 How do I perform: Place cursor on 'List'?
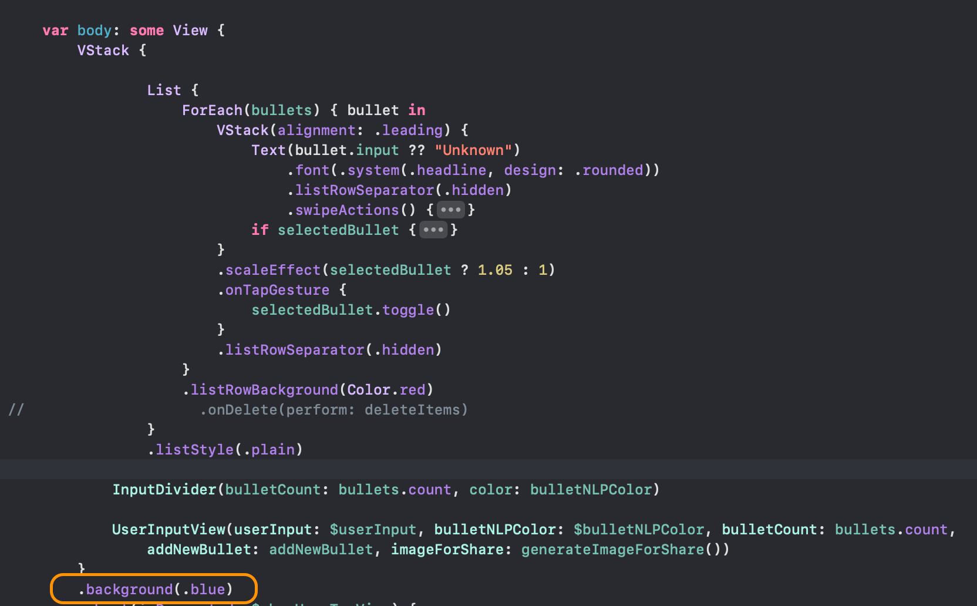pos(164,90)
